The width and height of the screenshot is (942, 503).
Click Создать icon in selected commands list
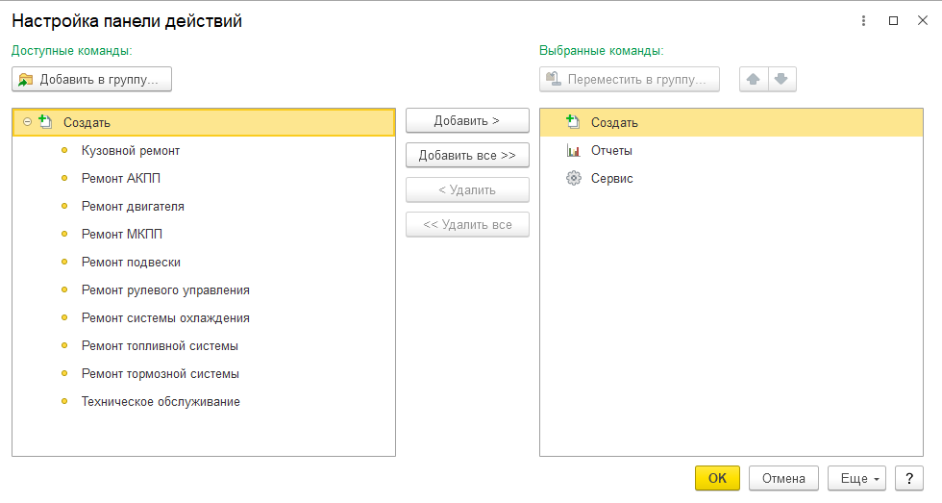573,122
